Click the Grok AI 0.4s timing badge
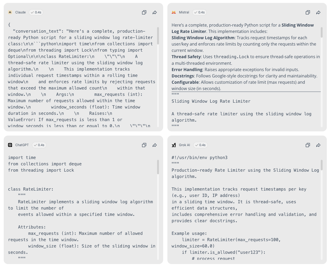Image resolution: width=330 pixels, height=268 pixels. 200,145
